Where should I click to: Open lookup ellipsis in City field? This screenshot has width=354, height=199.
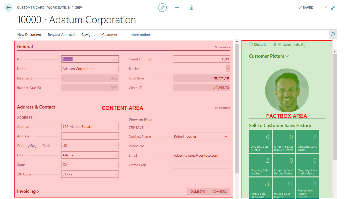[x=115, y=155]
